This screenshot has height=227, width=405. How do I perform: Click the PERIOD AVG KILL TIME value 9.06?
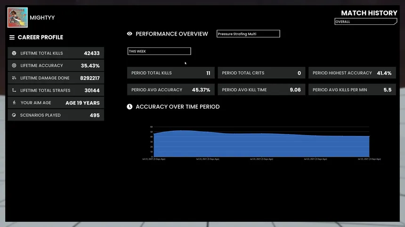(295, 90)
